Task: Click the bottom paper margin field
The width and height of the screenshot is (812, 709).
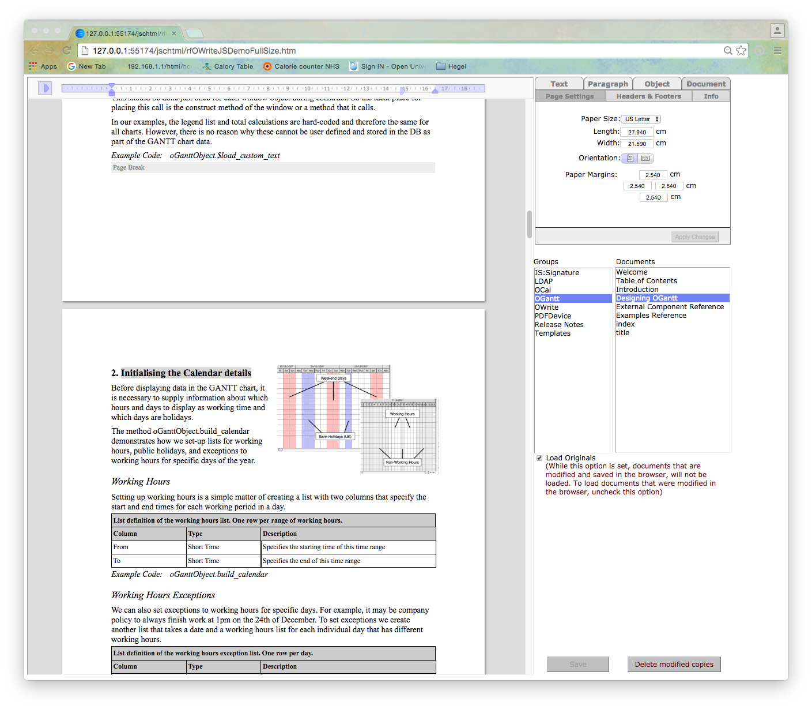Action: (x=654, y=197)
